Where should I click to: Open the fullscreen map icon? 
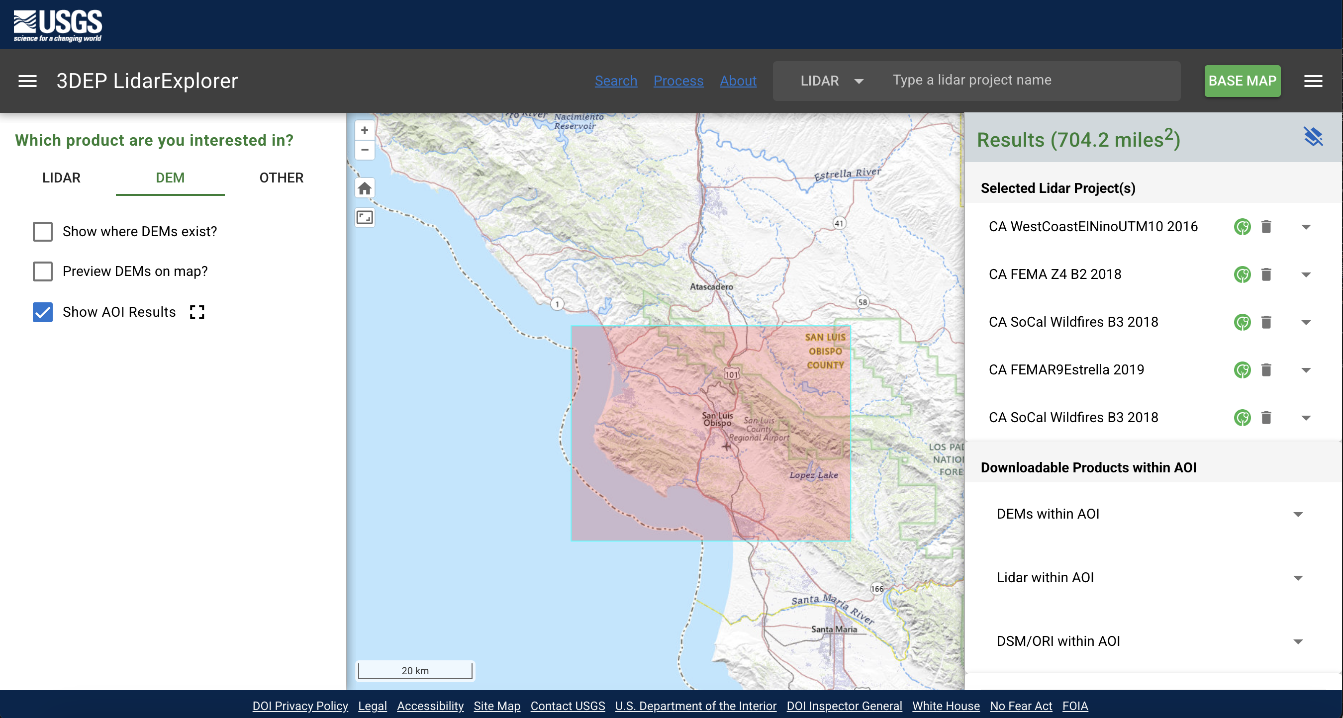pyautogui.click(x=364, y=218)
